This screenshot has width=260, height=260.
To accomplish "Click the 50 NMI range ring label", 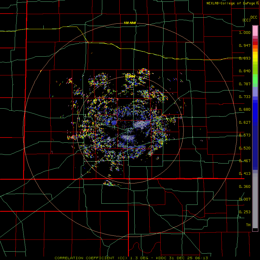I will 130,76.
